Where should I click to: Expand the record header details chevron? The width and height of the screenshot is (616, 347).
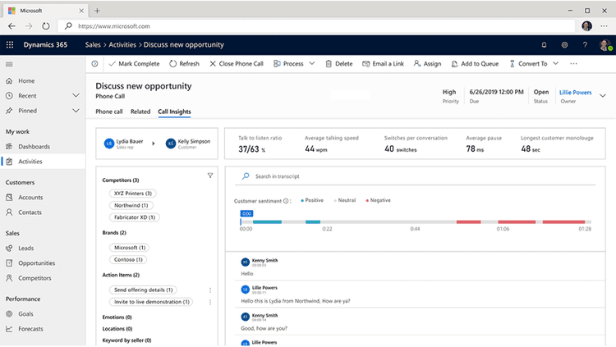[603, 96]
